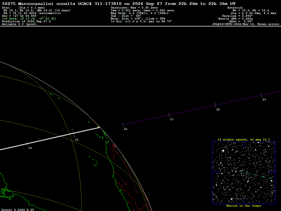Click the 35 minute tick on white path
Screen dimensions: 281x211
(74, 133)
